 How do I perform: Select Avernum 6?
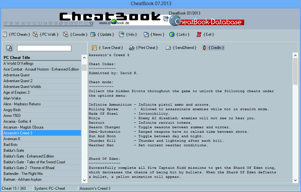[42, 139]
